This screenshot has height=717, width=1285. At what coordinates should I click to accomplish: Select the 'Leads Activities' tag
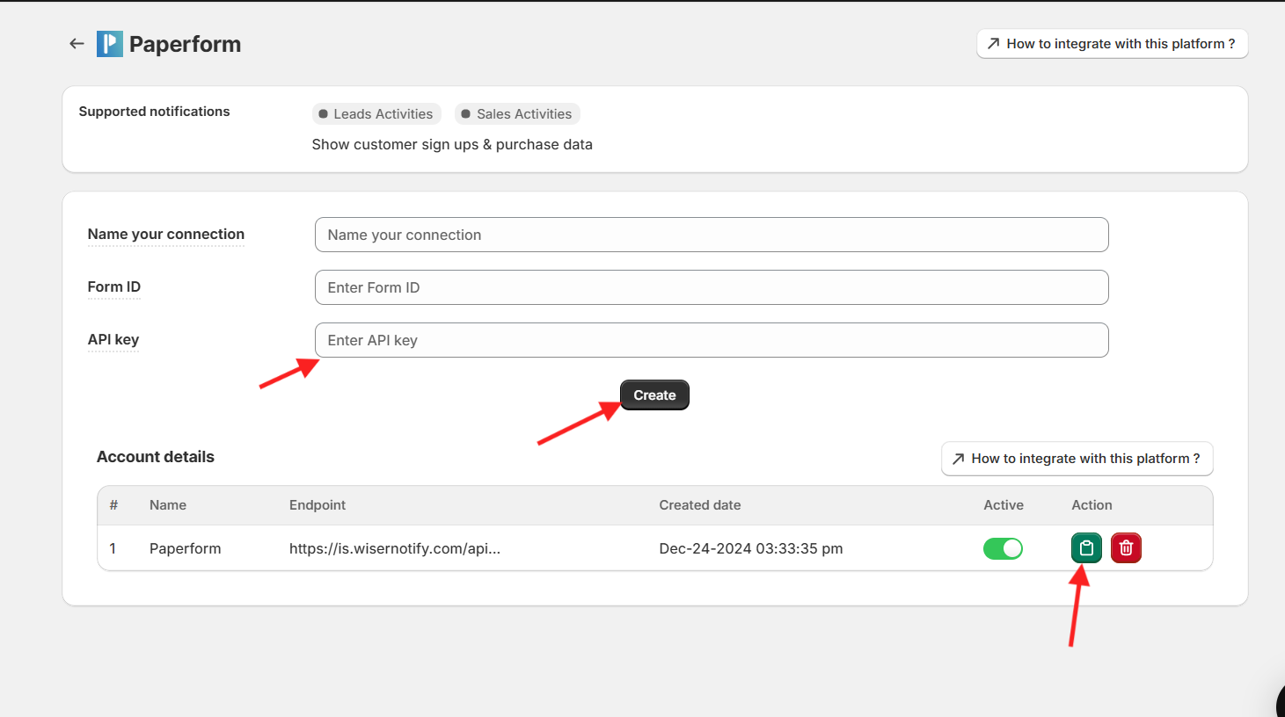pos(376,114)
